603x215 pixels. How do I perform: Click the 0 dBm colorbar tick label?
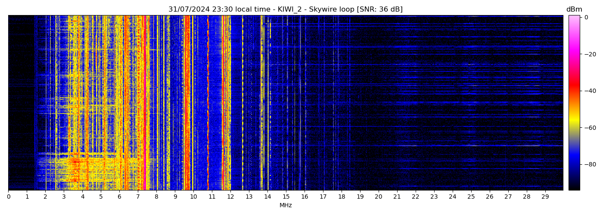coord(586,18)
